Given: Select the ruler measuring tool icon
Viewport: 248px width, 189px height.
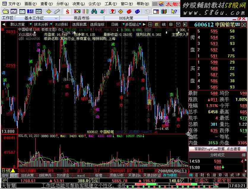Looking at the screenshot, I should pyautogui.click(x=57, y=12).
